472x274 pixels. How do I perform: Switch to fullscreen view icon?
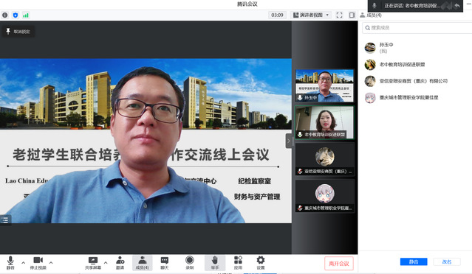(339, 15)
